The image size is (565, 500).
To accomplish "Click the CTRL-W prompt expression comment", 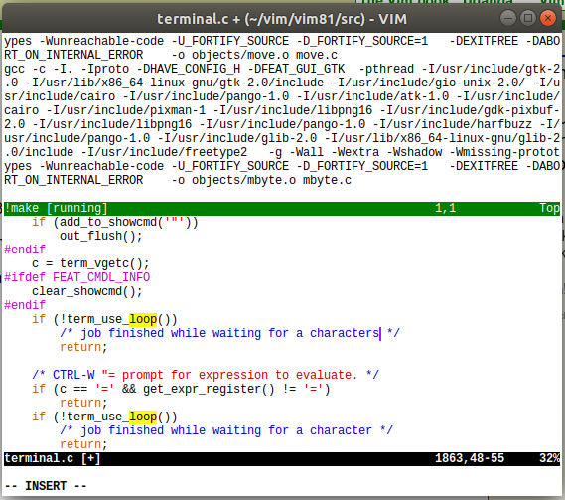I will click(206, 375).
